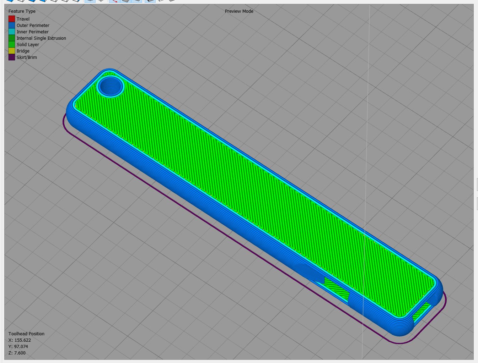478x363 pixels.
Task: Click the "Toolhead Position" label
Action: tap(27, 334)
